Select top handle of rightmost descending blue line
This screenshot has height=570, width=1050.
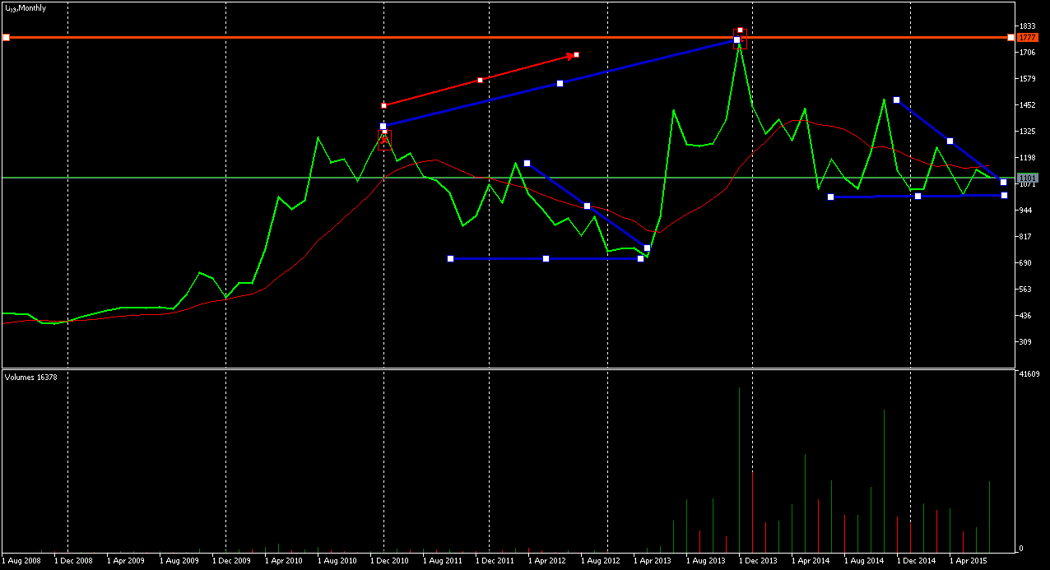coord(896,100)
